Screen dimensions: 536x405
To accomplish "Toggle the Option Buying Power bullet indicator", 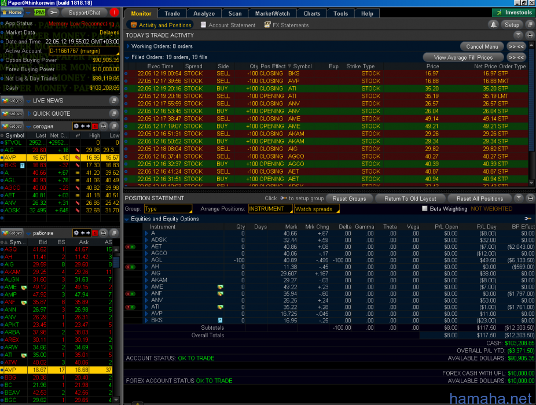I will (x=2, y=60).
